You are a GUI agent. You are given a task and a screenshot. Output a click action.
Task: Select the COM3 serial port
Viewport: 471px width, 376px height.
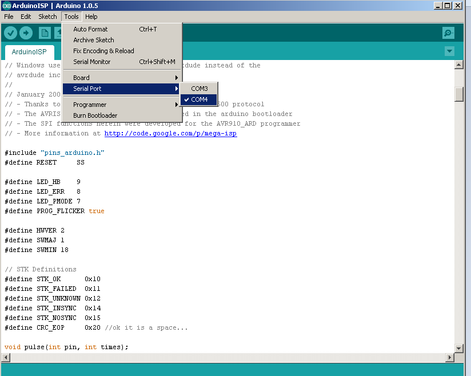[x=199, y=89]
